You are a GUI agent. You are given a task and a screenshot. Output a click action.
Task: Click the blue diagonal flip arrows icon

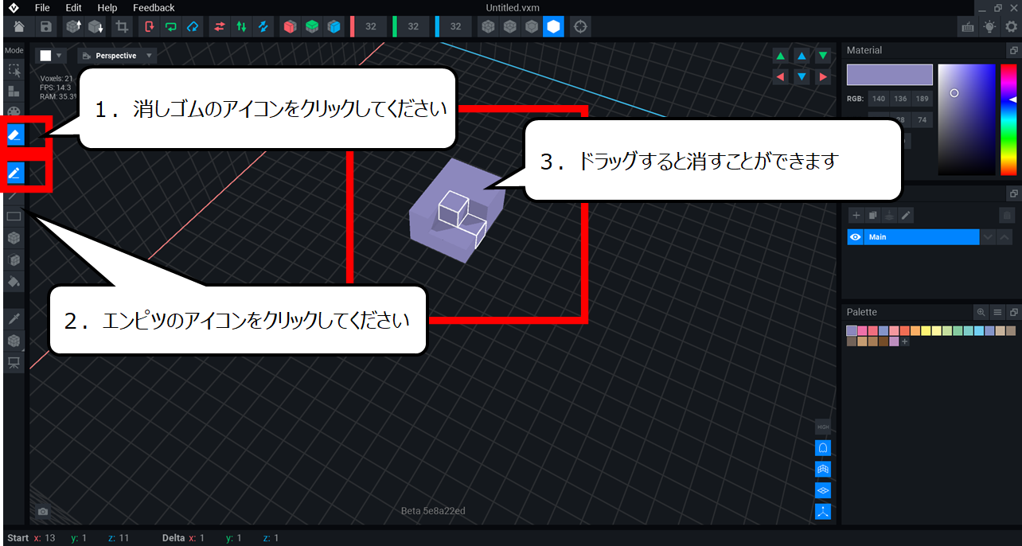click(263, 26)
